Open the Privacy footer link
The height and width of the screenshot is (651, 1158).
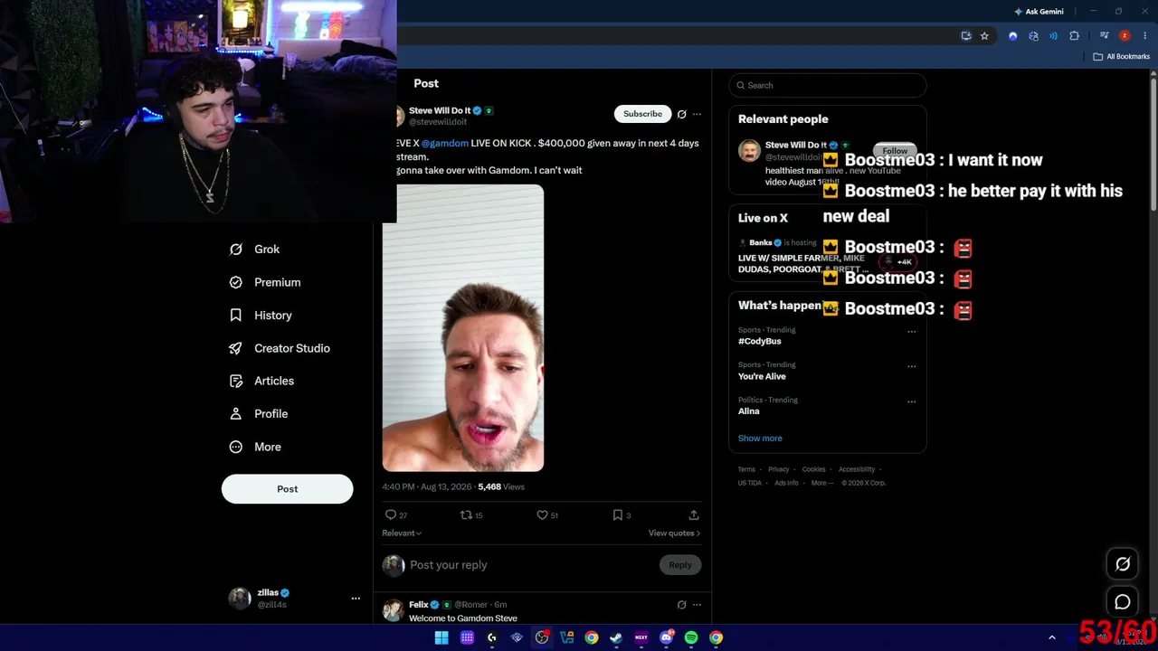(x=779, y=470)
